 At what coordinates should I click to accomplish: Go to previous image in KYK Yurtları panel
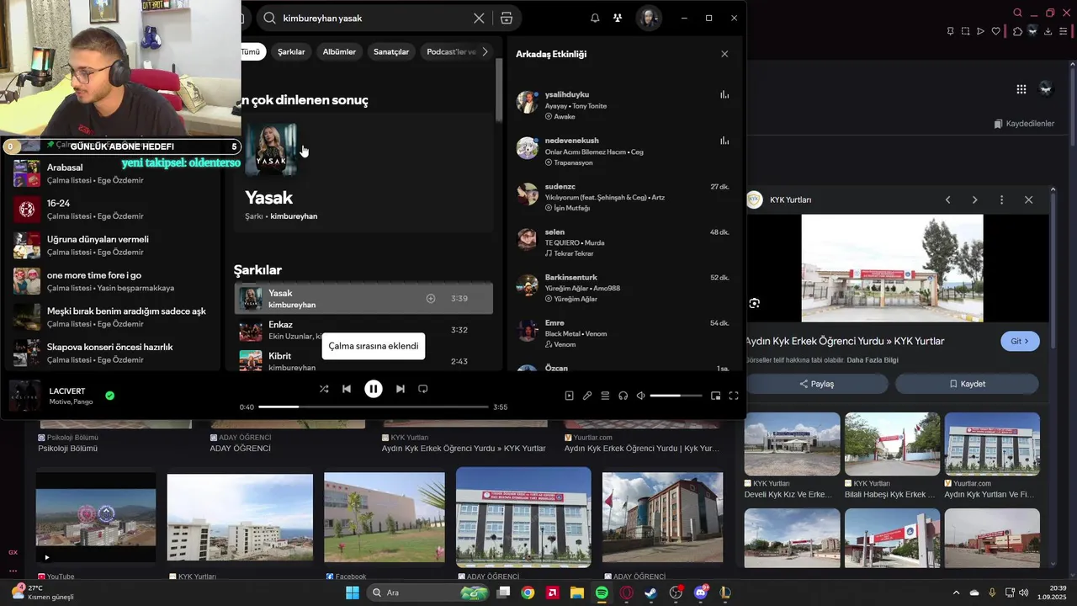coord(948,199)
